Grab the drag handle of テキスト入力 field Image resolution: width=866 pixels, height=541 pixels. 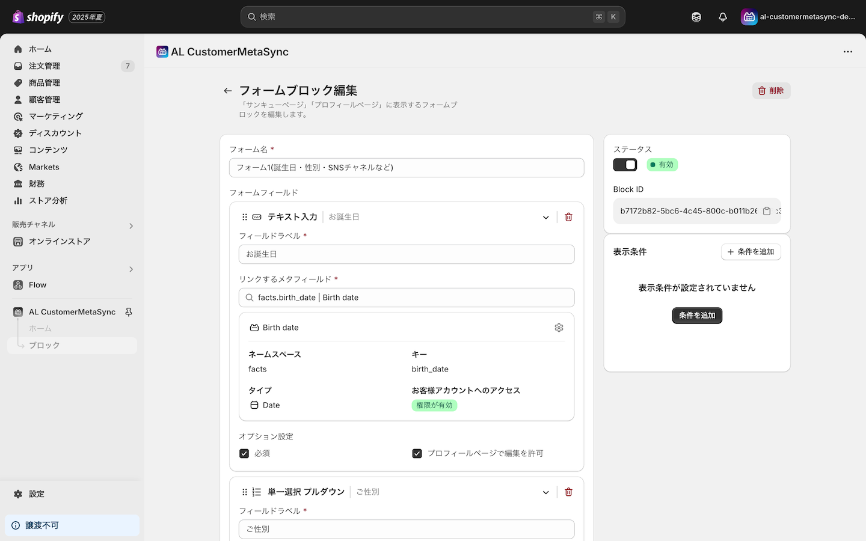244,217
